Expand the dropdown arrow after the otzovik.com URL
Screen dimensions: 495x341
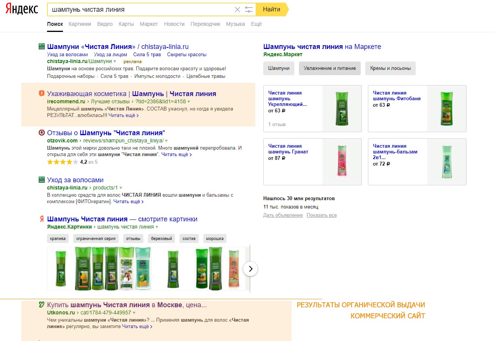[166, 141]
